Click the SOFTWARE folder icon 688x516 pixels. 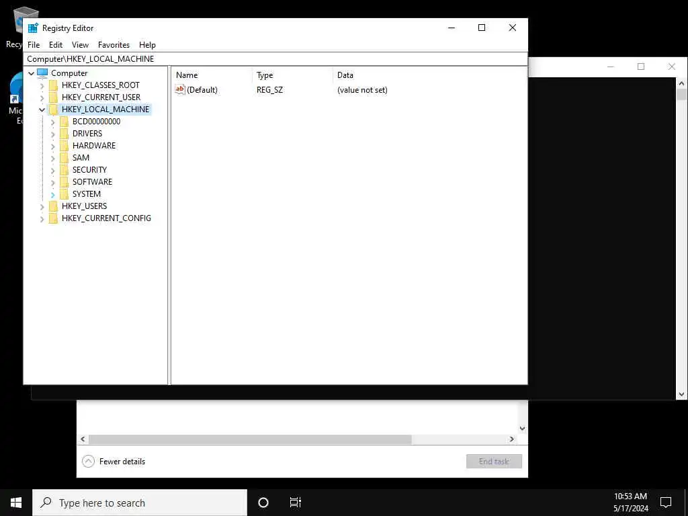64,181
